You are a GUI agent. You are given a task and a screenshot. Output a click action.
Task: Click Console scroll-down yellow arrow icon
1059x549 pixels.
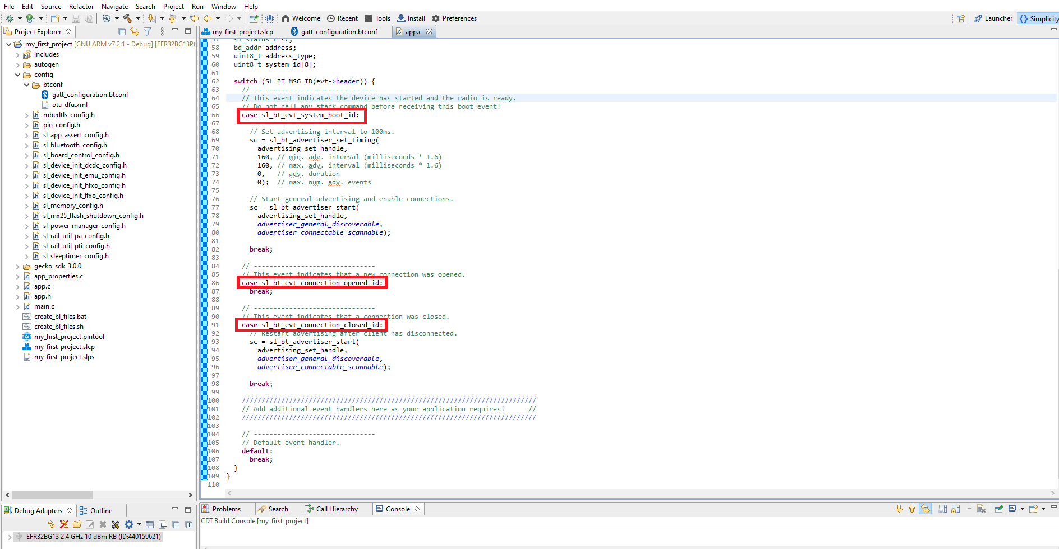(x=899, y=509)
